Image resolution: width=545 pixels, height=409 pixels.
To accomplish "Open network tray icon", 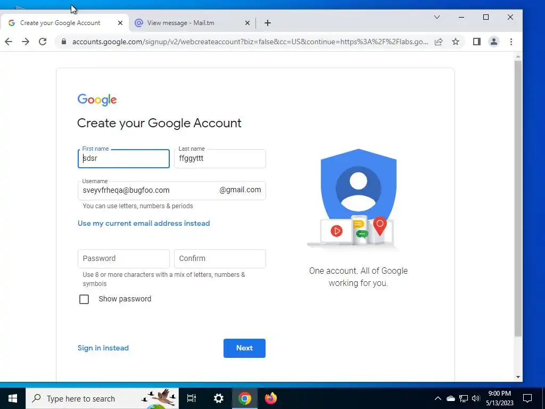I will point(464,398).
